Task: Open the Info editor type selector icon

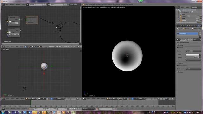Action: (x=3, y=5)
